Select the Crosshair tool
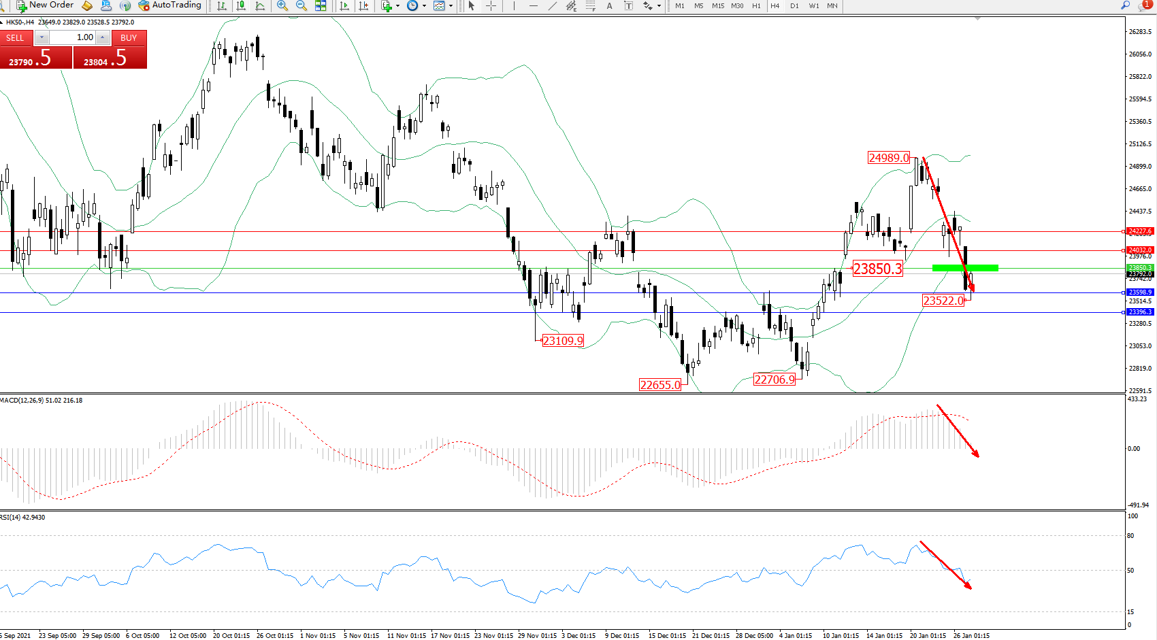Image resolution: width=1157 pixels, height=640 pixels. click(x=491, y=5)
